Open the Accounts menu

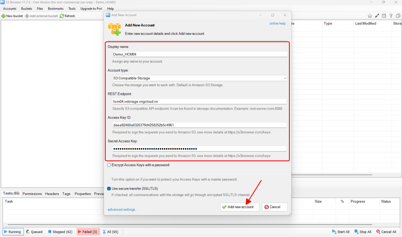(x=10, y=8)
